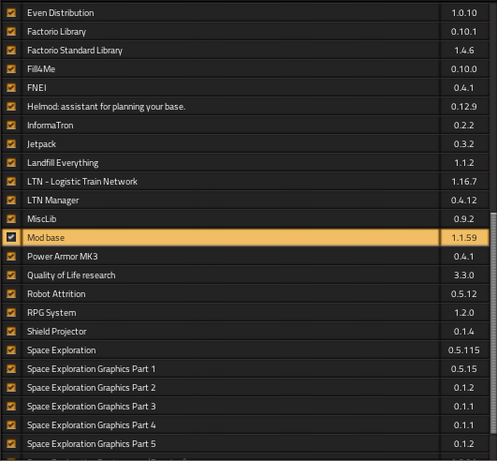Uncheck the Even Distribution mod checkbox

pyautogui.click(x=11, y=13)
